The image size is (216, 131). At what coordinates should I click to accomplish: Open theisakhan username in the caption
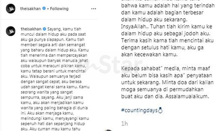tap(31, 29)
